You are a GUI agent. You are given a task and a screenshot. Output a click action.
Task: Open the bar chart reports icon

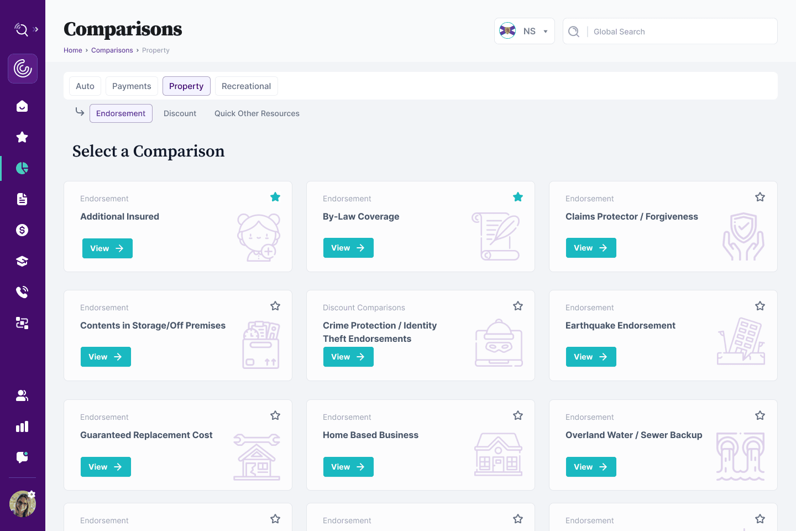[22, 426]
